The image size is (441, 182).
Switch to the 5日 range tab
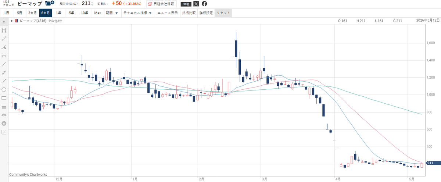point(19,13)
